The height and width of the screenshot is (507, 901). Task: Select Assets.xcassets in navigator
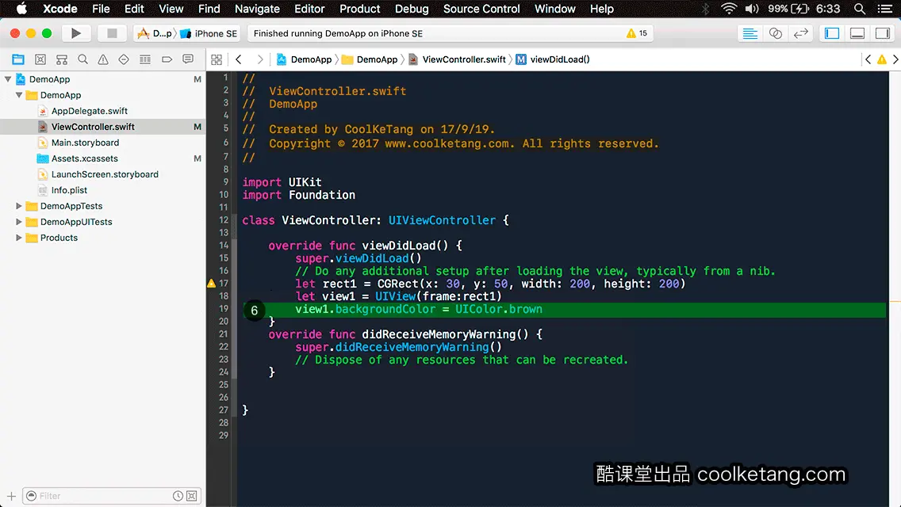[x=84, y=158]
